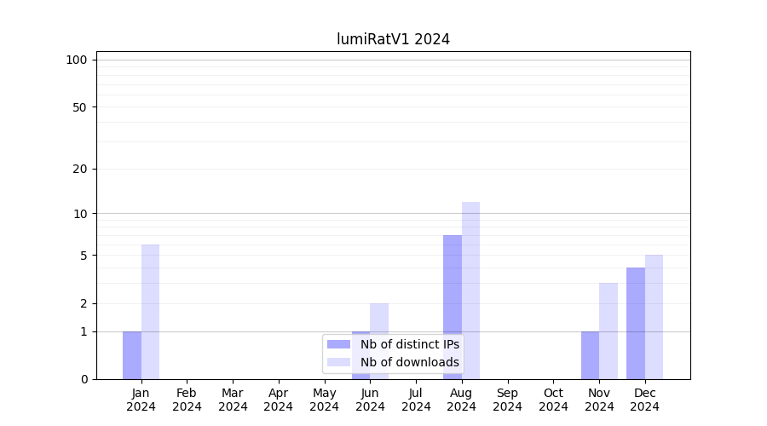Viewport: 767px width, 426px height.
Task: Click the y-axis tick label 20
Action: 80,169
